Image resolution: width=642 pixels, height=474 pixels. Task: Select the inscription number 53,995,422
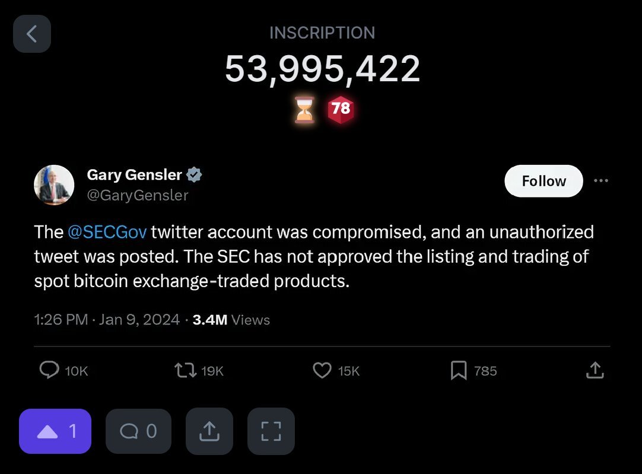click(322, 69)
